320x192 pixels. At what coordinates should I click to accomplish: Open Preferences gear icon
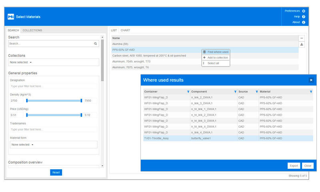tap(304, 11)
